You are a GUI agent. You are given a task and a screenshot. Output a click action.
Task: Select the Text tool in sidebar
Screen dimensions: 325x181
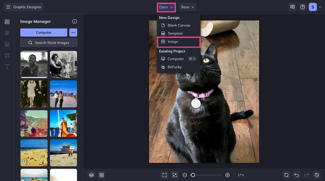tap(7, 66)
